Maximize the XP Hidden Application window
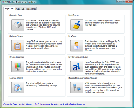This screenshot has width=134, height=108. 123,1
